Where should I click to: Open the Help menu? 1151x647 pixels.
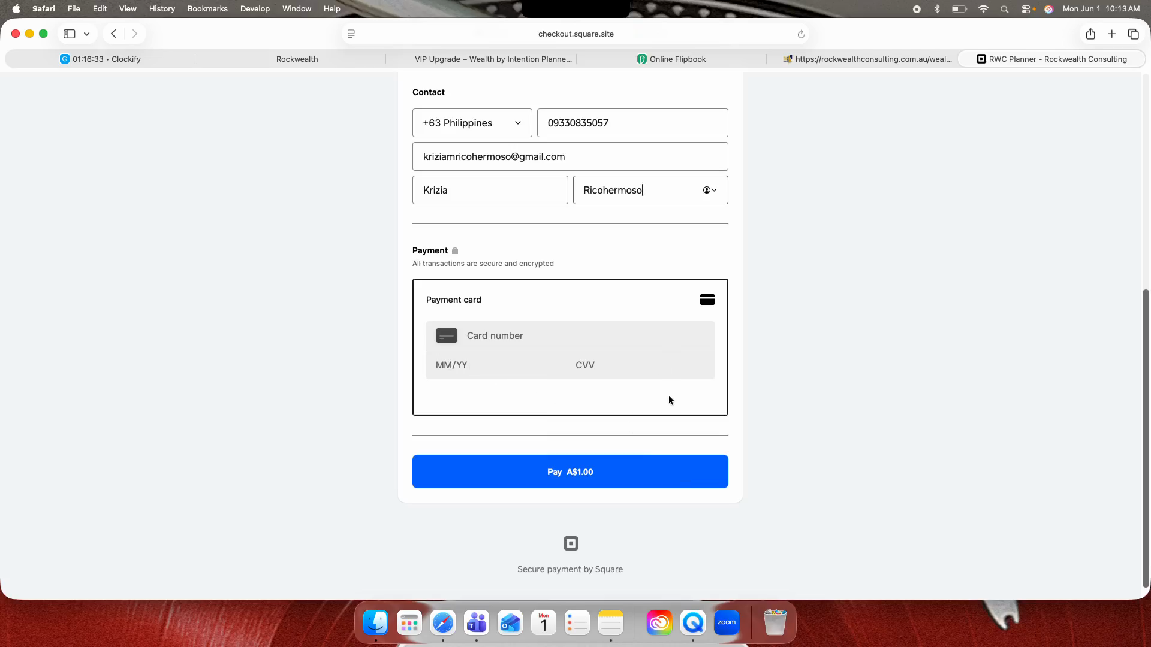tap(332, 8)
